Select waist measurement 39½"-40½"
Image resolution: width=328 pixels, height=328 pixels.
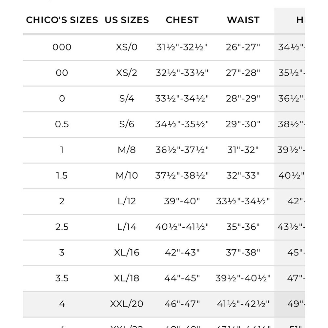click(243, 278)
